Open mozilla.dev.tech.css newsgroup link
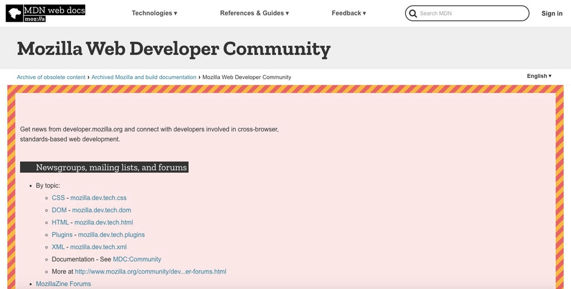The width and height of the screenshot is (571, 289). click(98, 198)
